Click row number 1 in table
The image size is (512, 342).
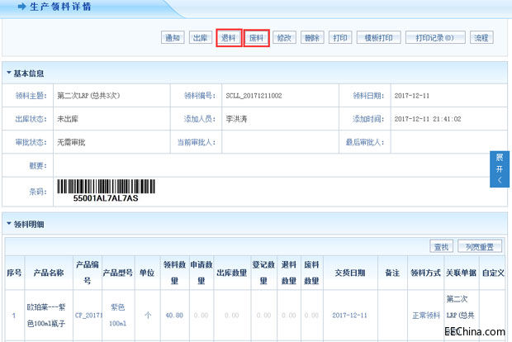[x=14, y=316]
